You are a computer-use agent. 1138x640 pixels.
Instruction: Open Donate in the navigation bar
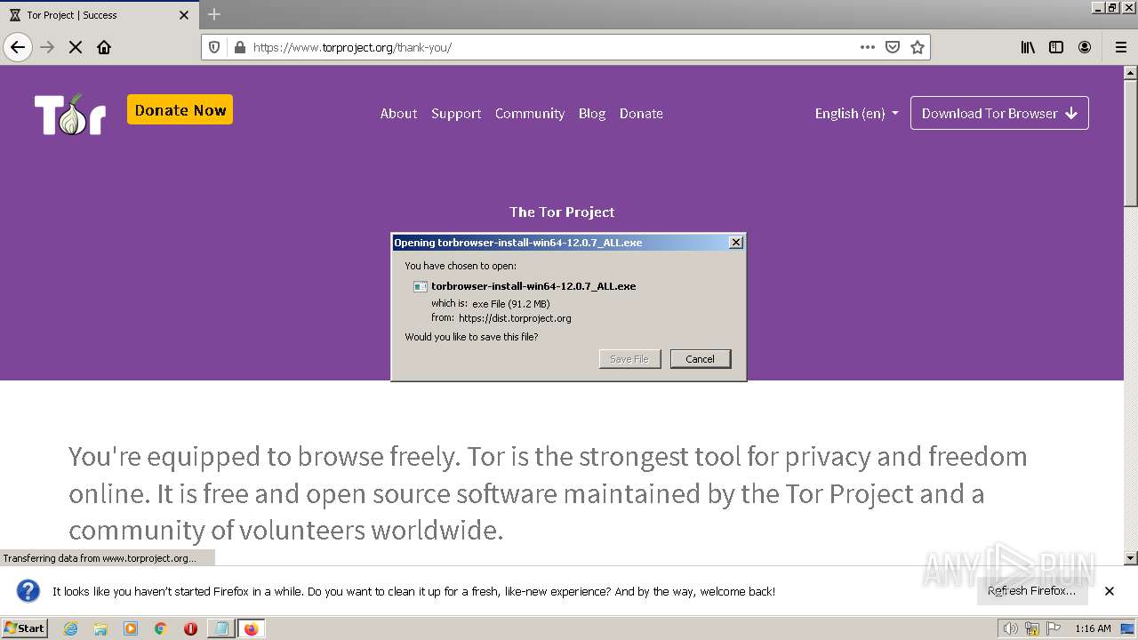[x=641, y=113]
